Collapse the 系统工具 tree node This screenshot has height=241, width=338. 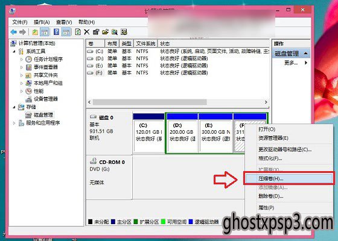coord(14,51)
